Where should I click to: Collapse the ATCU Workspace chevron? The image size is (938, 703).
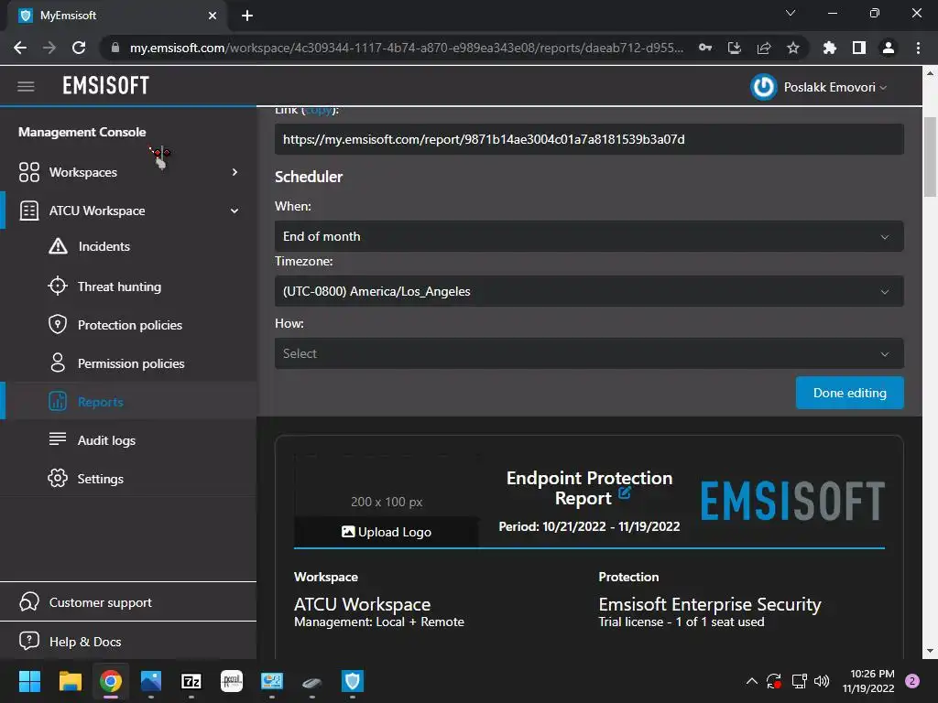click(x=234, y=211)
